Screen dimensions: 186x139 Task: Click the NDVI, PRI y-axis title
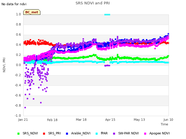(x=4, y=65)
